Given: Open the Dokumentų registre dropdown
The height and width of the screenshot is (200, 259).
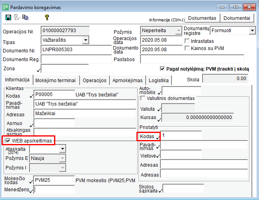Looking at the screenshot, I should 252,30.
